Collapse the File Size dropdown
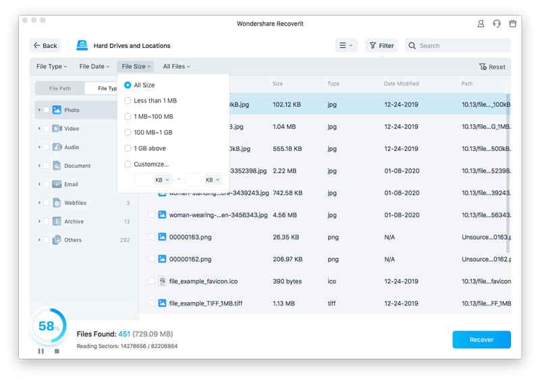The width and height of the screenshot is (540, 381). pyautogui.click(x=136, y=67)
